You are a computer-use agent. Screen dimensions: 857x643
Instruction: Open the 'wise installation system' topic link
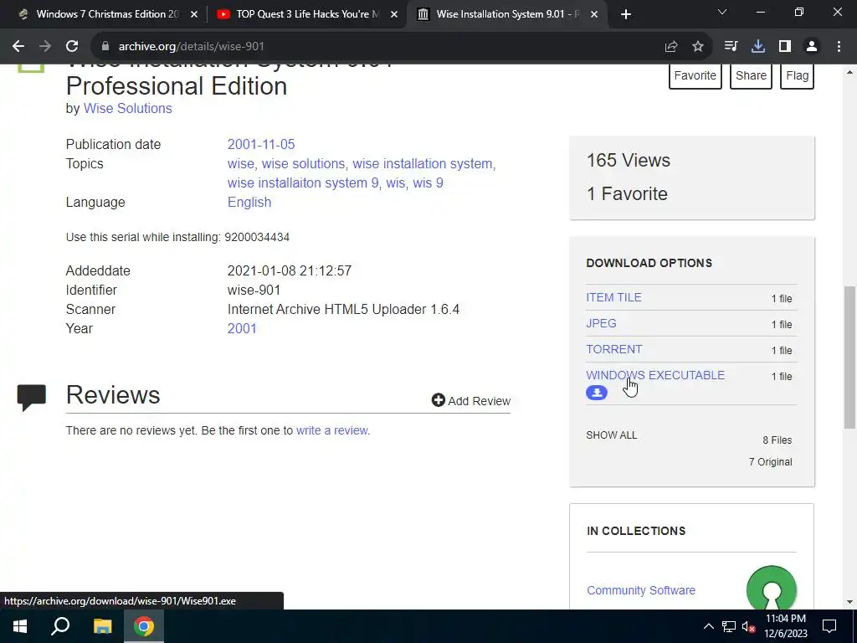(x=423, y=163)
